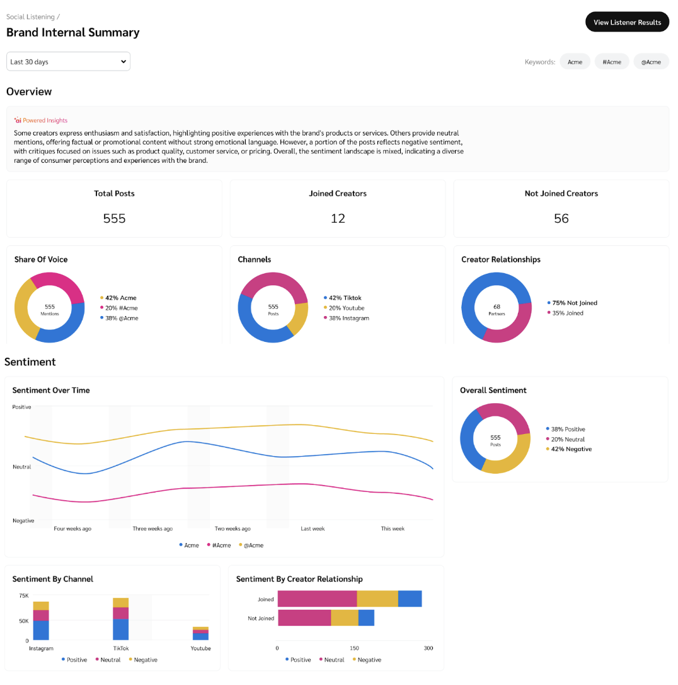Click the Sentiment By Channel heading
This screenshot has height=685, width=678.
(x=53, y=579)
